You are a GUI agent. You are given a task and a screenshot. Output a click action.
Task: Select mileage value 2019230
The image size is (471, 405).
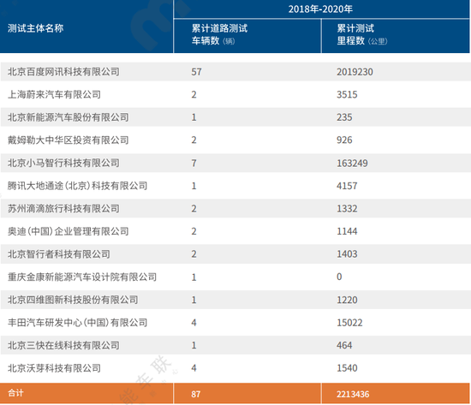(x=355, y=72)
